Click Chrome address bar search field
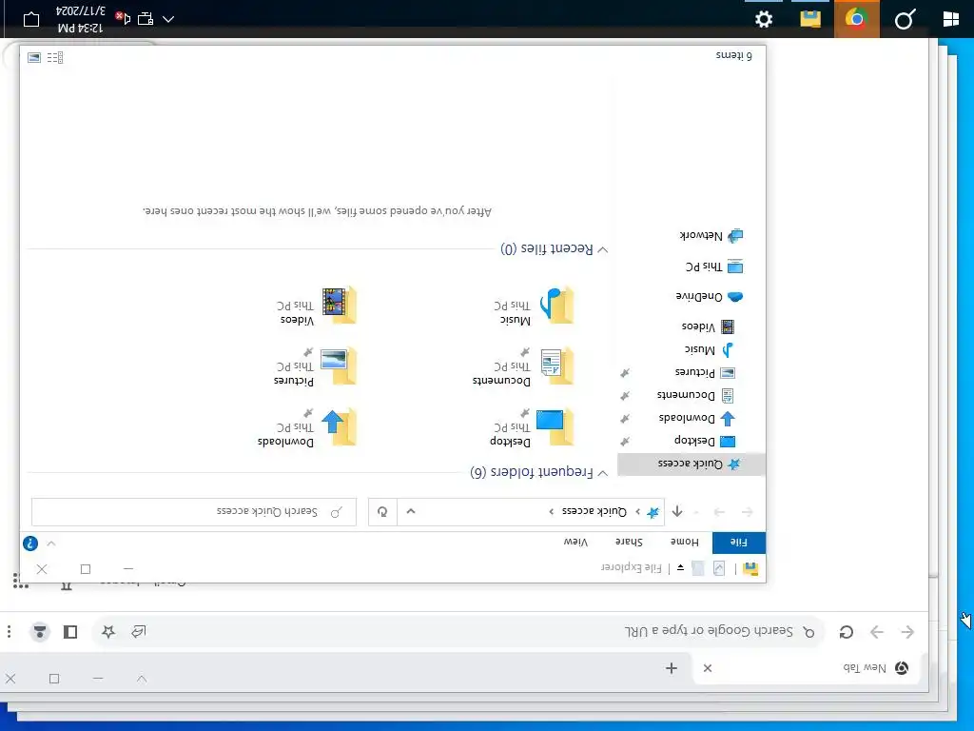The height and width of the screenshot is (731, 974). pyautogui.click(x=459, y=632)
